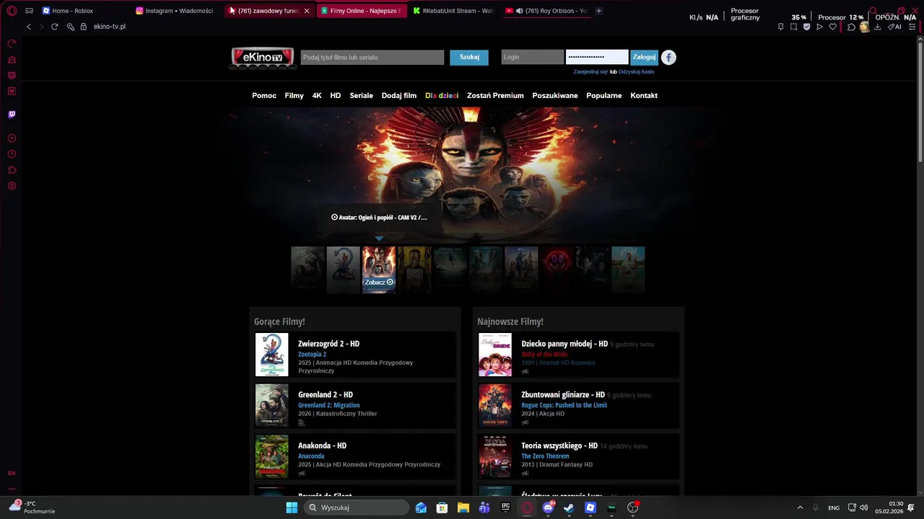924x519 pixels.
Task: Open the Filmy menu item
Action: point(294,95)
